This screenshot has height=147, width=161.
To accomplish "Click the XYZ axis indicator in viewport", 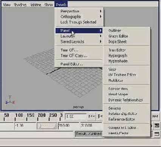I will click(10, 100).
